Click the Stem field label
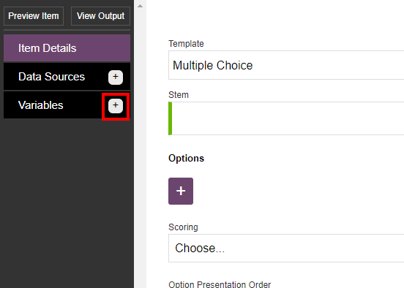Viewport: 404px width, 288px height. click(x=179, y=95)
